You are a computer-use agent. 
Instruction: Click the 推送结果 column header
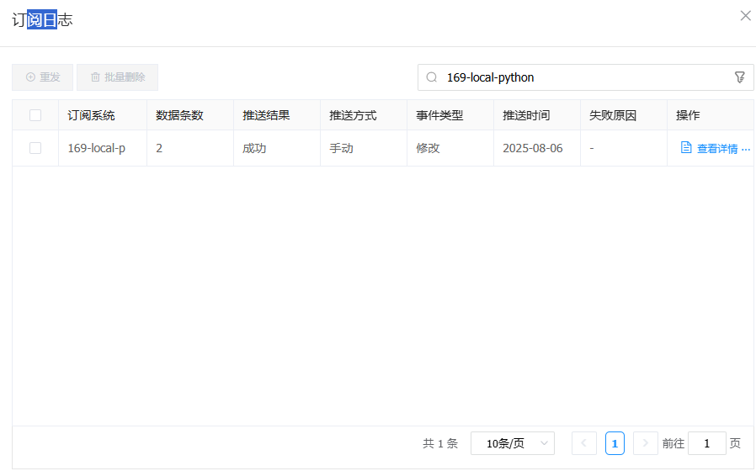coord(266,115)
